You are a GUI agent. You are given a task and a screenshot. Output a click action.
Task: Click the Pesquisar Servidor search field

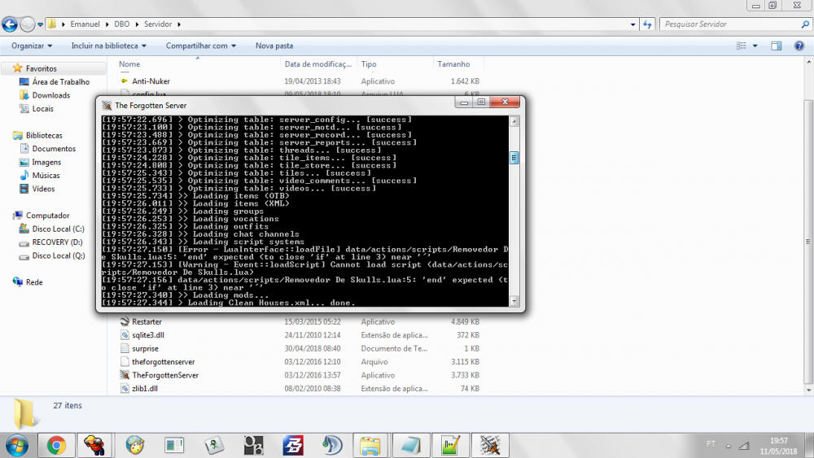[729, 24]
